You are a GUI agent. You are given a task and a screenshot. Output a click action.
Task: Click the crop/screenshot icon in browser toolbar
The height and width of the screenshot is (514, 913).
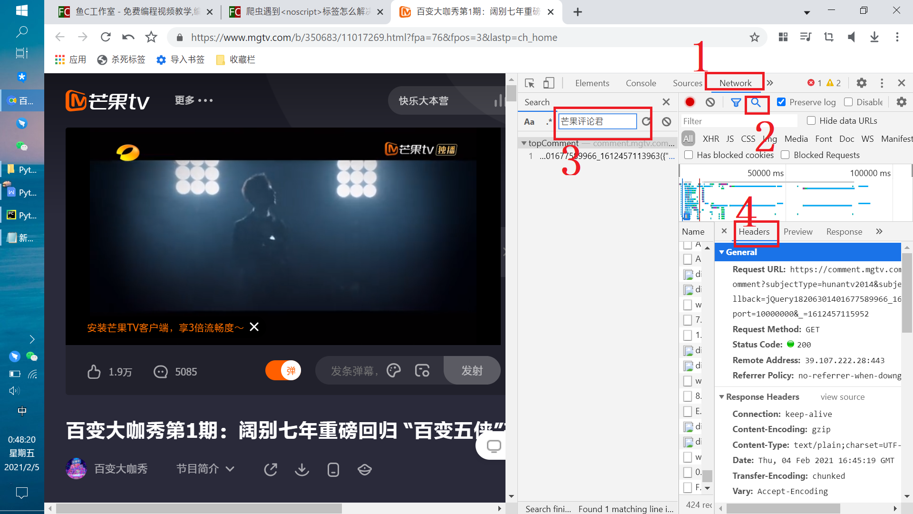(829, 37)
